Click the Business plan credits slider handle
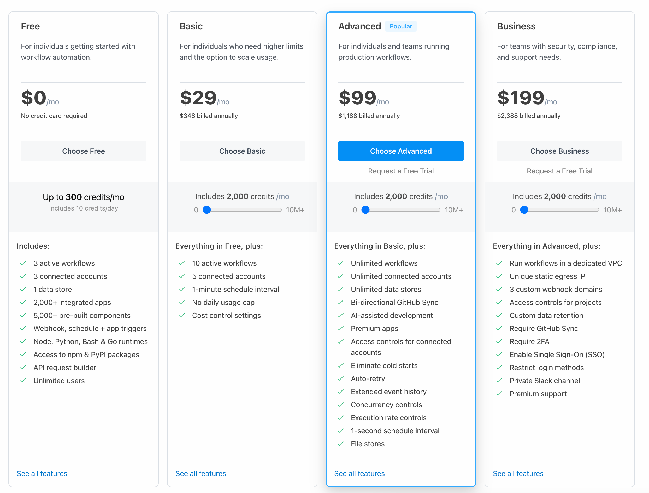This screenshot has width=649, height=493. click(524, 210)
